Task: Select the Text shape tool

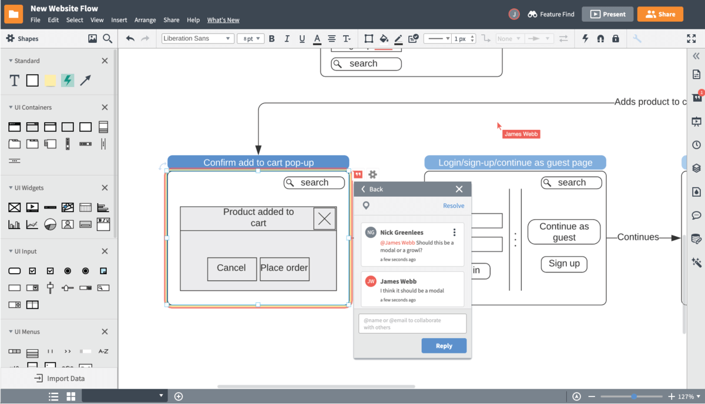Action: pos(15,80)
